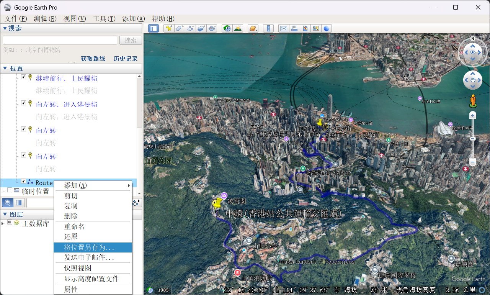This screenshot has width=490, height=295.
Task: Open the 添加(A) menu in the menu bar
Action: (x=134, y=18)
